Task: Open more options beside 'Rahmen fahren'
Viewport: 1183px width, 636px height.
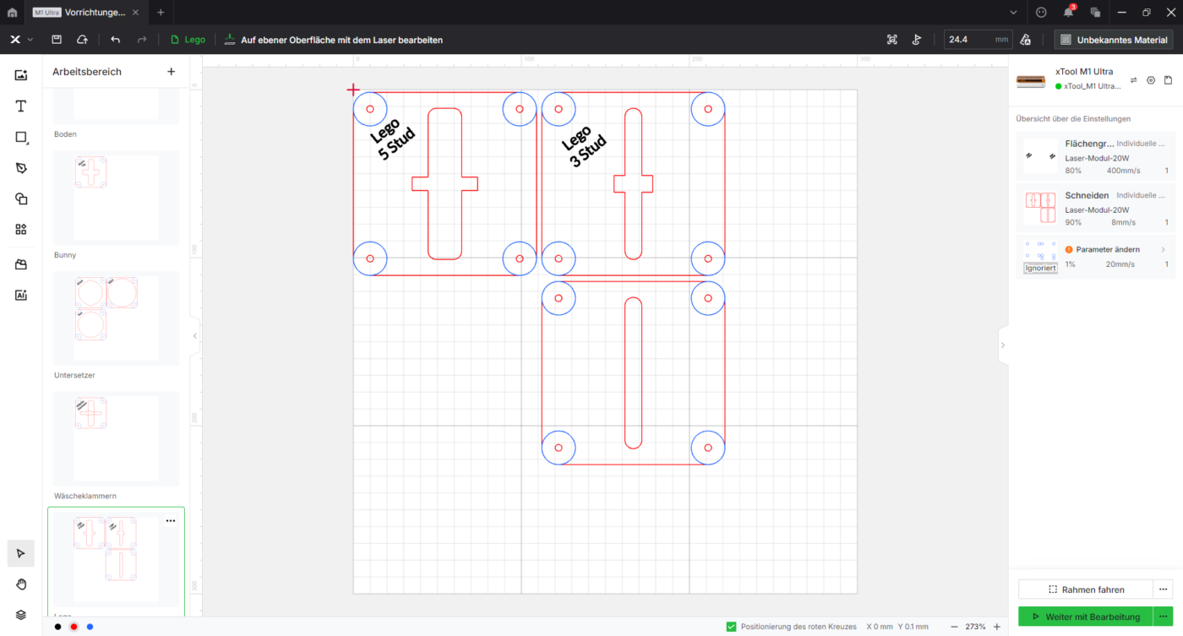Action: [1163, 590]
